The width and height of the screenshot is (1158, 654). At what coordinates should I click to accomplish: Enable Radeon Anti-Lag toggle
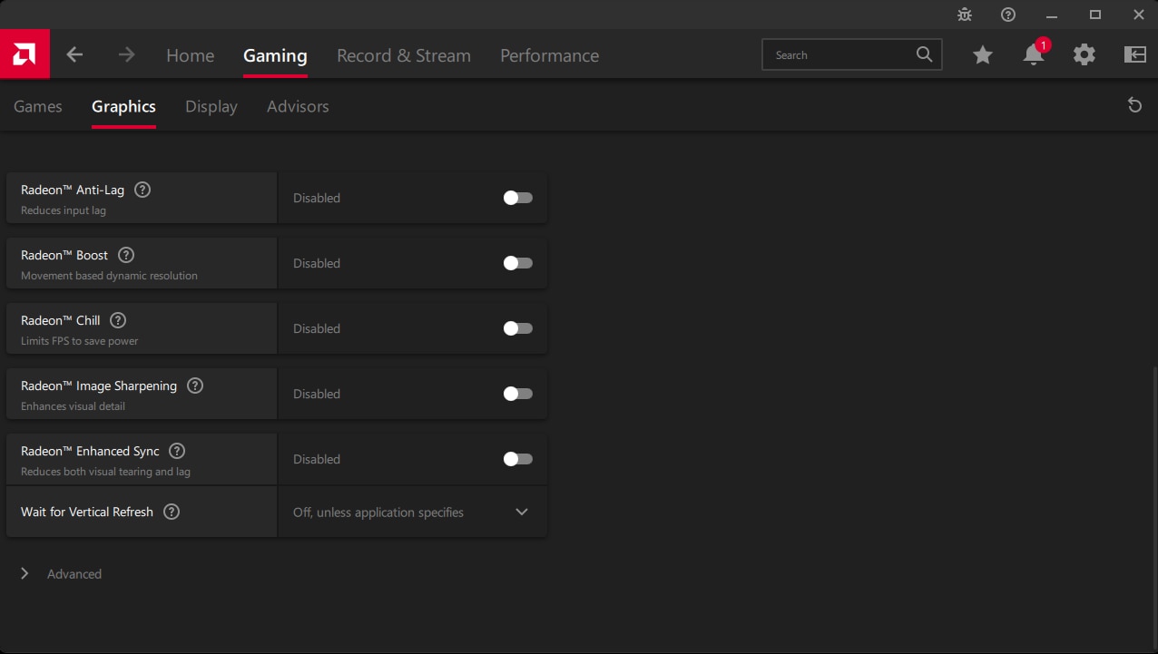tap(518, 198)
